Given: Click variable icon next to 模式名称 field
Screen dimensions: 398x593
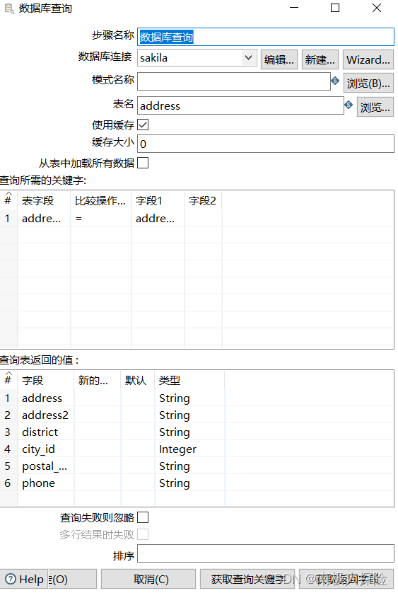Looking at the screenshot, I should [x=335, y=81].
